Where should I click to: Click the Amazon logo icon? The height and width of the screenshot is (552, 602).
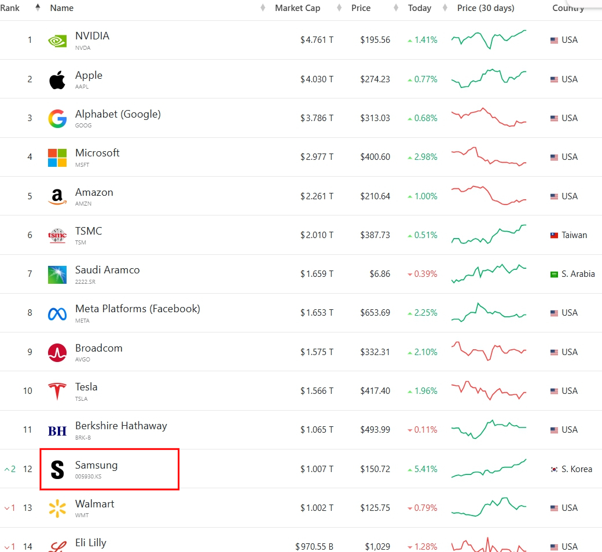tap(57, 196)
